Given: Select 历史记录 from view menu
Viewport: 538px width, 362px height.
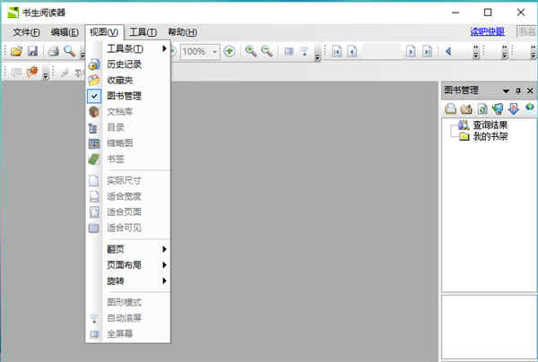Looking at the screenshot, I should pyautogui.click(x=128, y=65).
